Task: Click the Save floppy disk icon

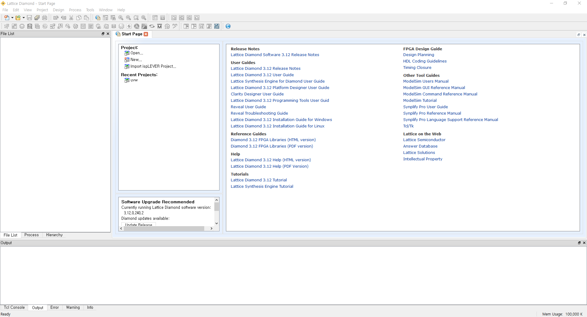Action: [29, 18]
